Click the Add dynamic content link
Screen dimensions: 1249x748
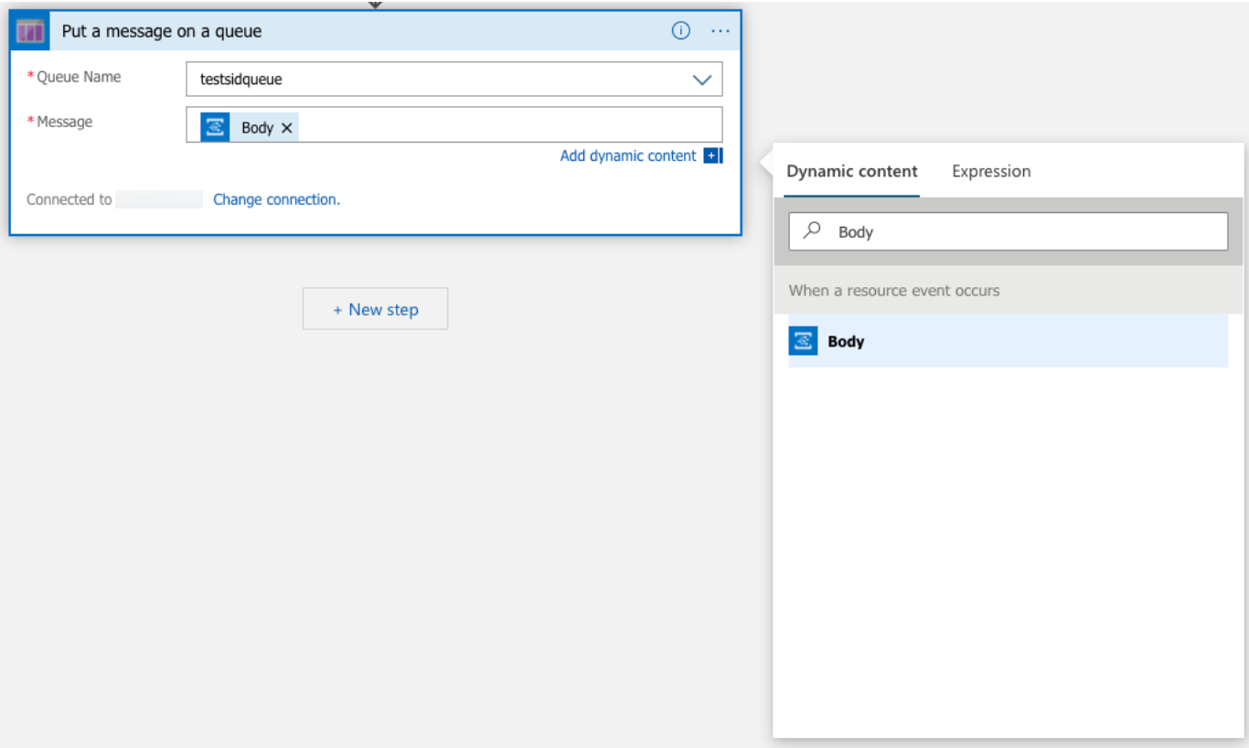tap(627, 156)
